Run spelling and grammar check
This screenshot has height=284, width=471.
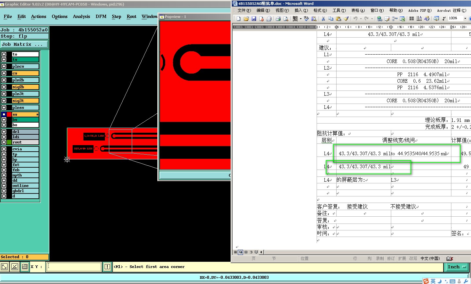point(306,19)
